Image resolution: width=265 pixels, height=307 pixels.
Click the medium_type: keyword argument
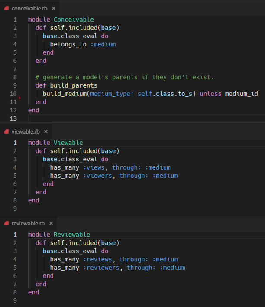[x=112, y=94]
